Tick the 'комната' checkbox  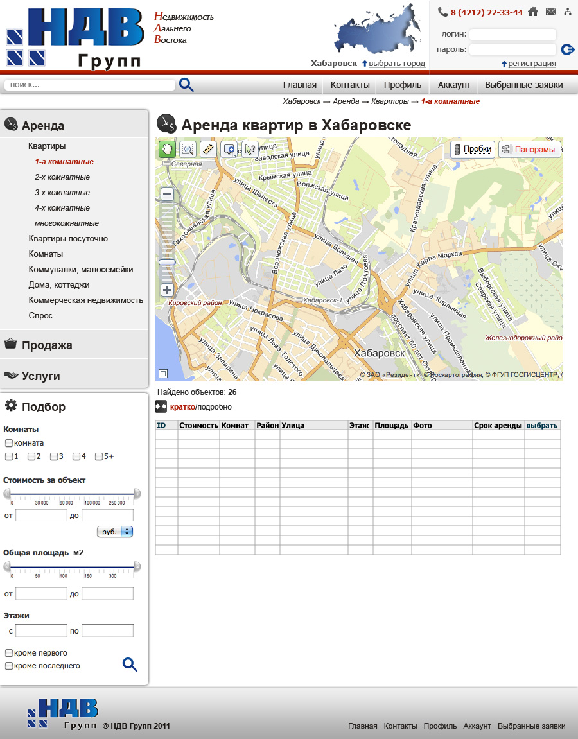point(9,443)
